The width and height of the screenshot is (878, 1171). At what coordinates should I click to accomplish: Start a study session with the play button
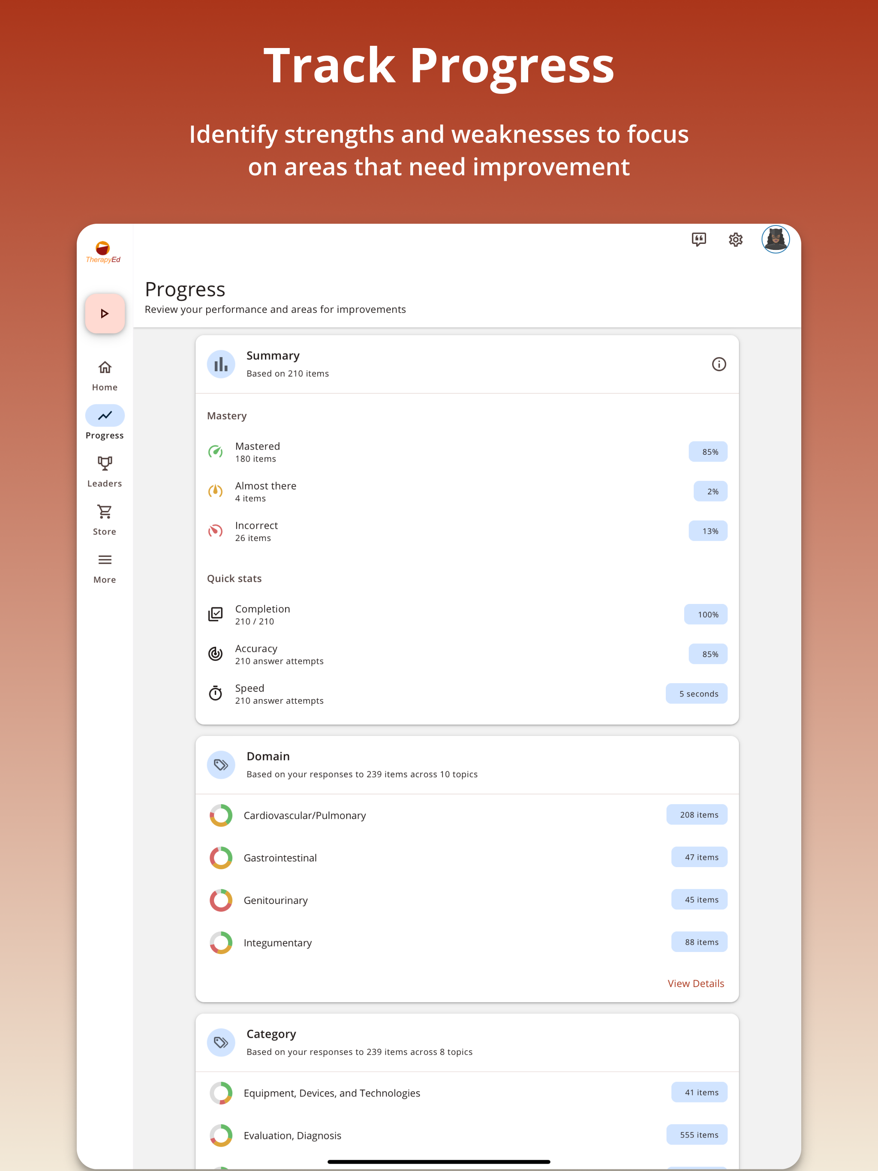[x=105, y=313]
